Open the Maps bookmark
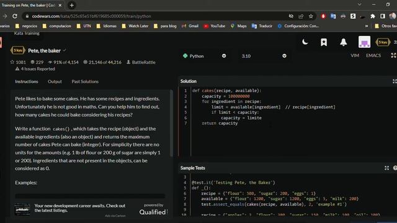Screen dimensions: 397x223 (x=238, y=26)
